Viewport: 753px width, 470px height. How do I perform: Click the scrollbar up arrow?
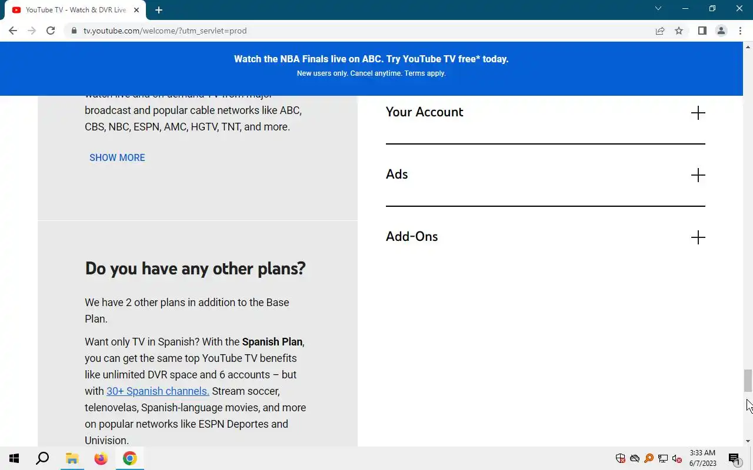pos(748,46)
